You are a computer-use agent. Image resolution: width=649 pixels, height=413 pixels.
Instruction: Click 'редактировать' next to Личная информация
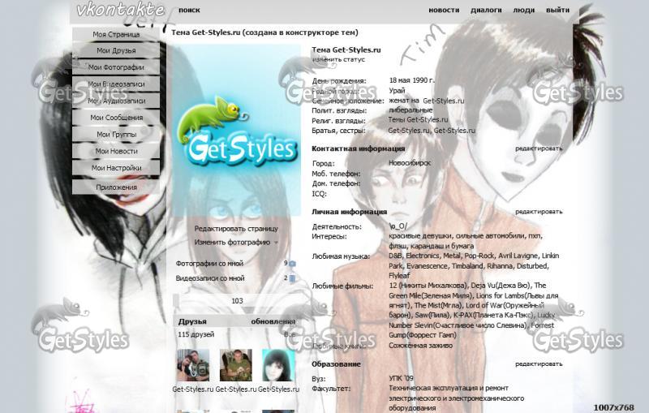pos(539,212)
